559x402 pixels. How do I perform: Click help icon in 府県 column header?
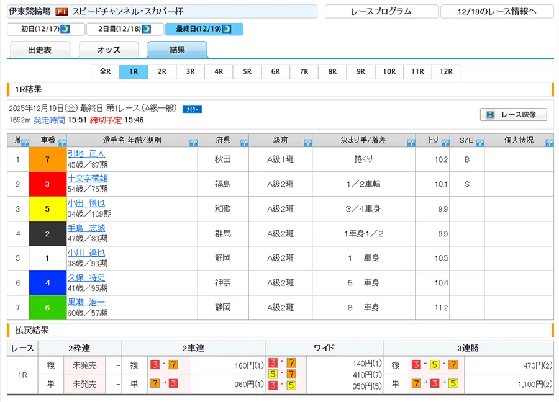[x=244, y=143]
